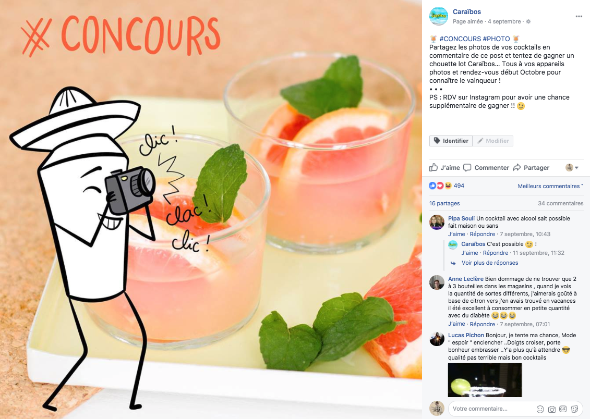Click the Identifier tag button
590x419 pixels.
(451, 141)
